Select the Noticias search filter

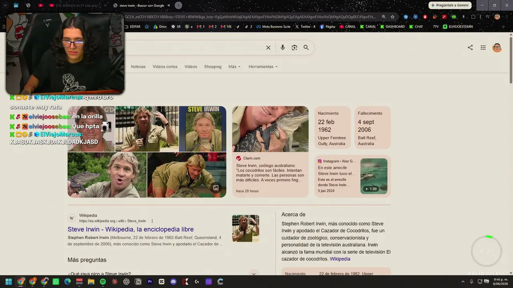point(138,67)
